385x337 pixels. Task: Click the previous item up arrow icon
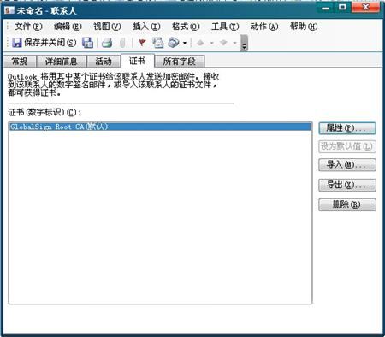point(200,43)
